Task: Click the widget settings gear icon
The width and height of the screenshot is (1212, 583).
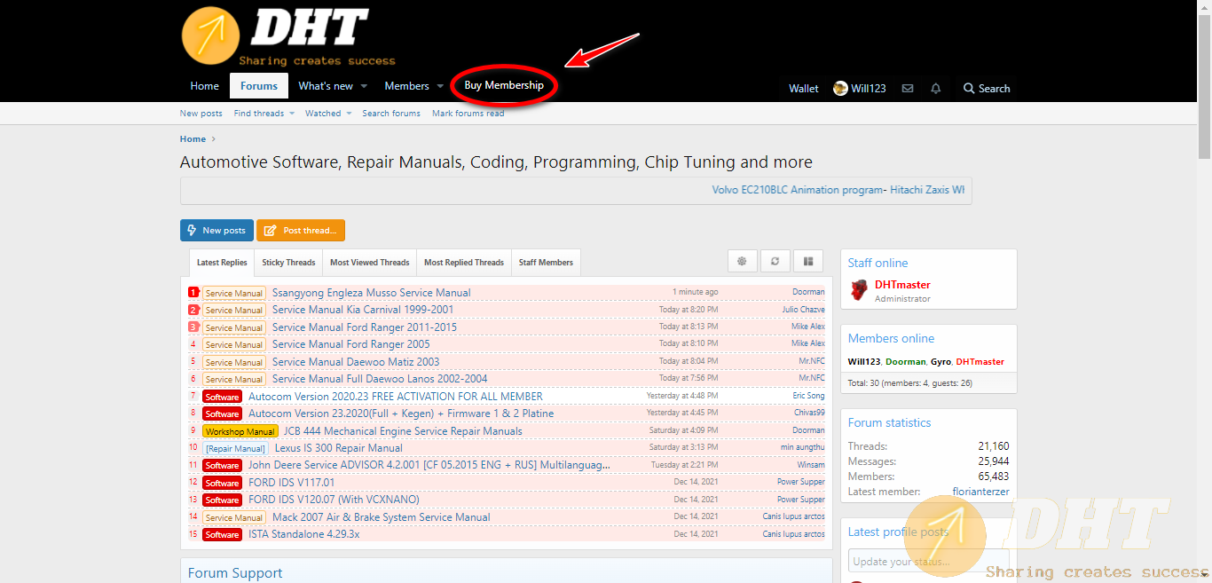Action: pyautogui.click(x=742, y=261)
